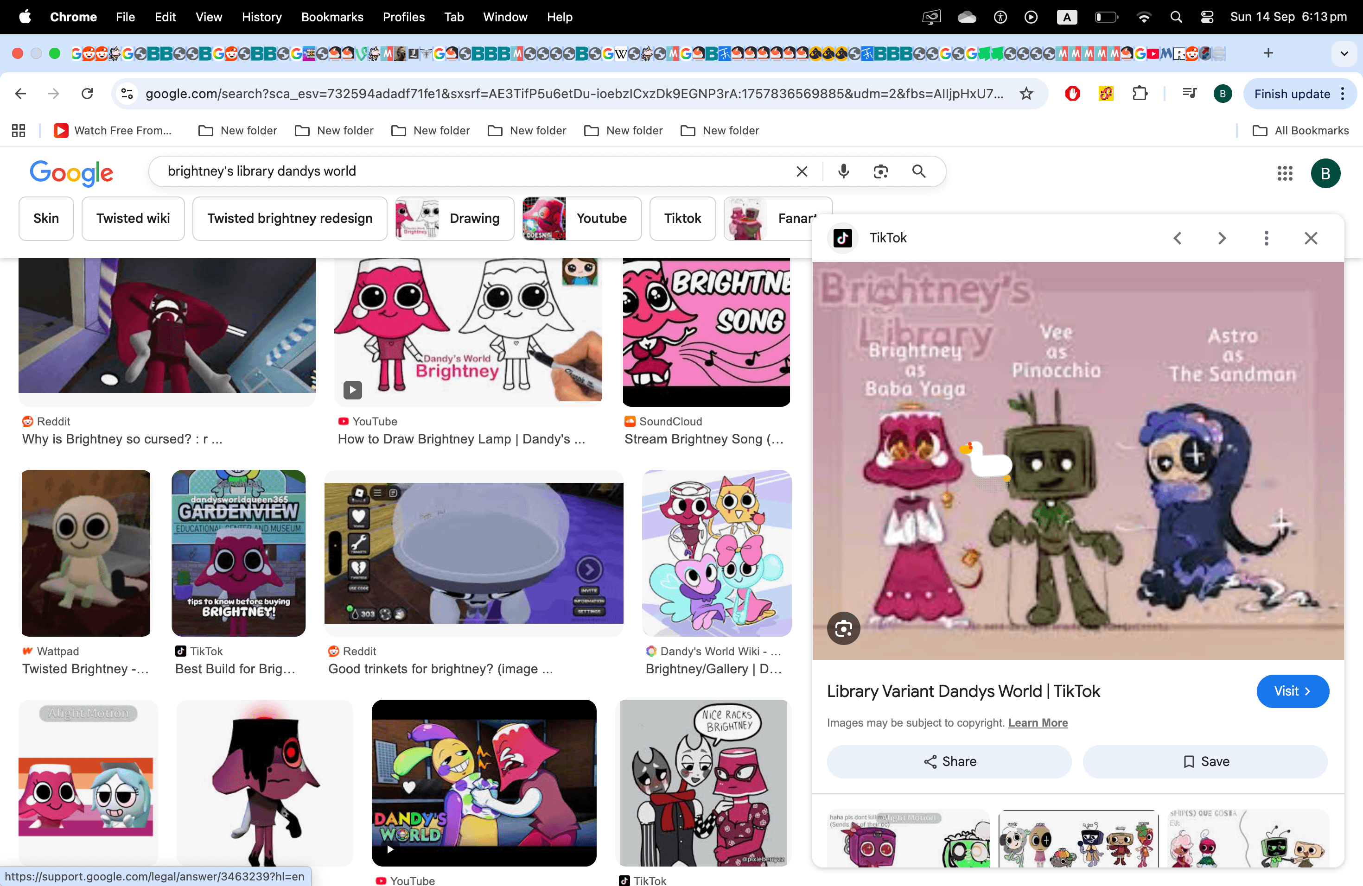
Task: Select the Tiktok filter chip
Action: pyautogui.click(x=682, y=218)
